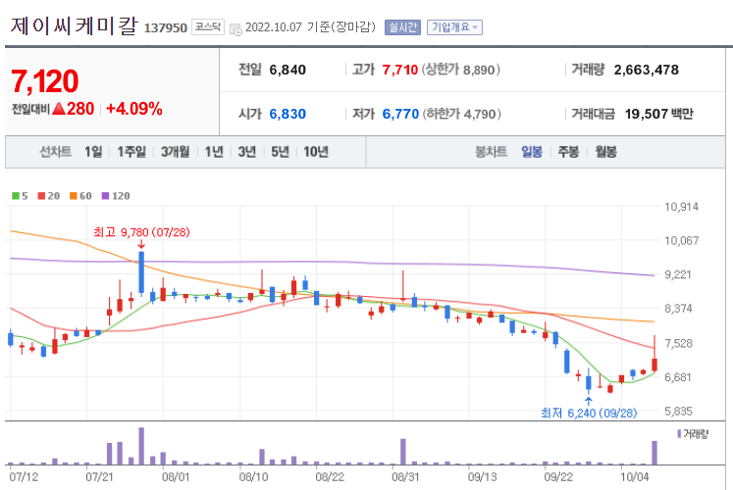Click the 선차트 line chart label
This screenshot has height=490, width=733.
pyautogui.click(x=56, y=152)
